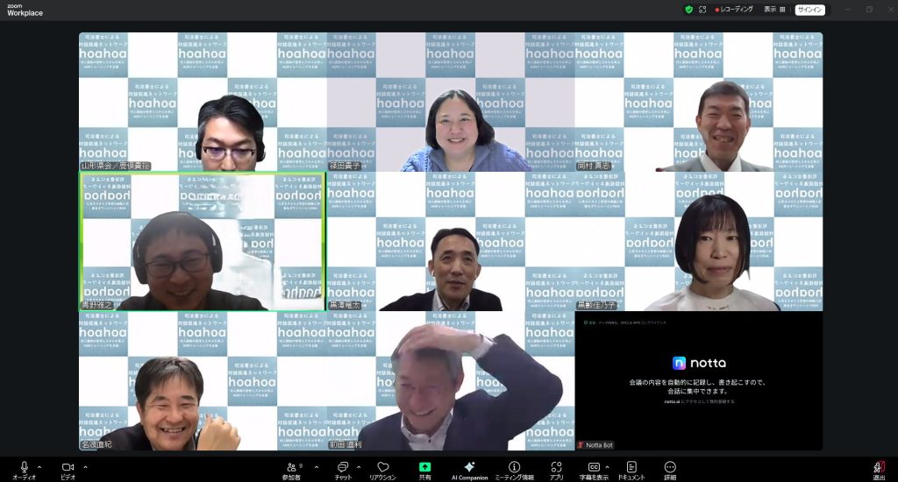This screenshot has height=482, width=898.
Task: Select the Notta Bot participant tile
Action: [698, 381]
